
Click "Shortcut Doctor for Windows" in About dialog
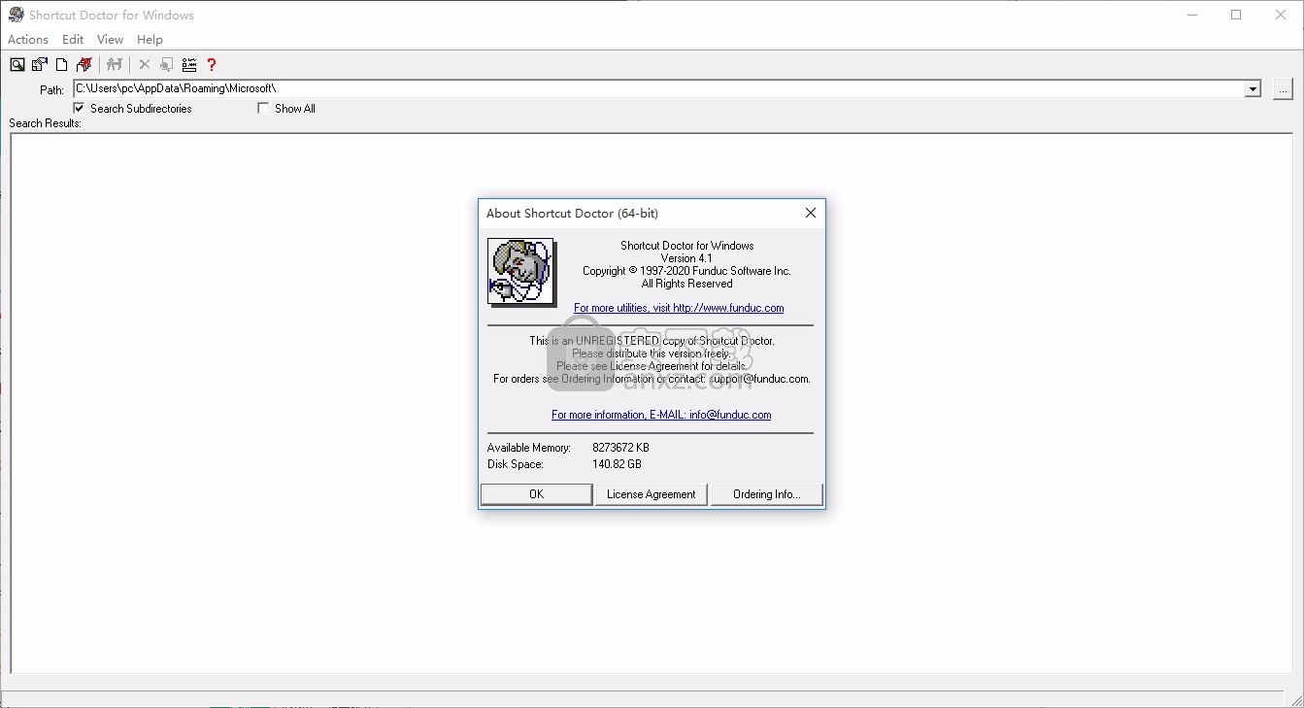point(686,246)
